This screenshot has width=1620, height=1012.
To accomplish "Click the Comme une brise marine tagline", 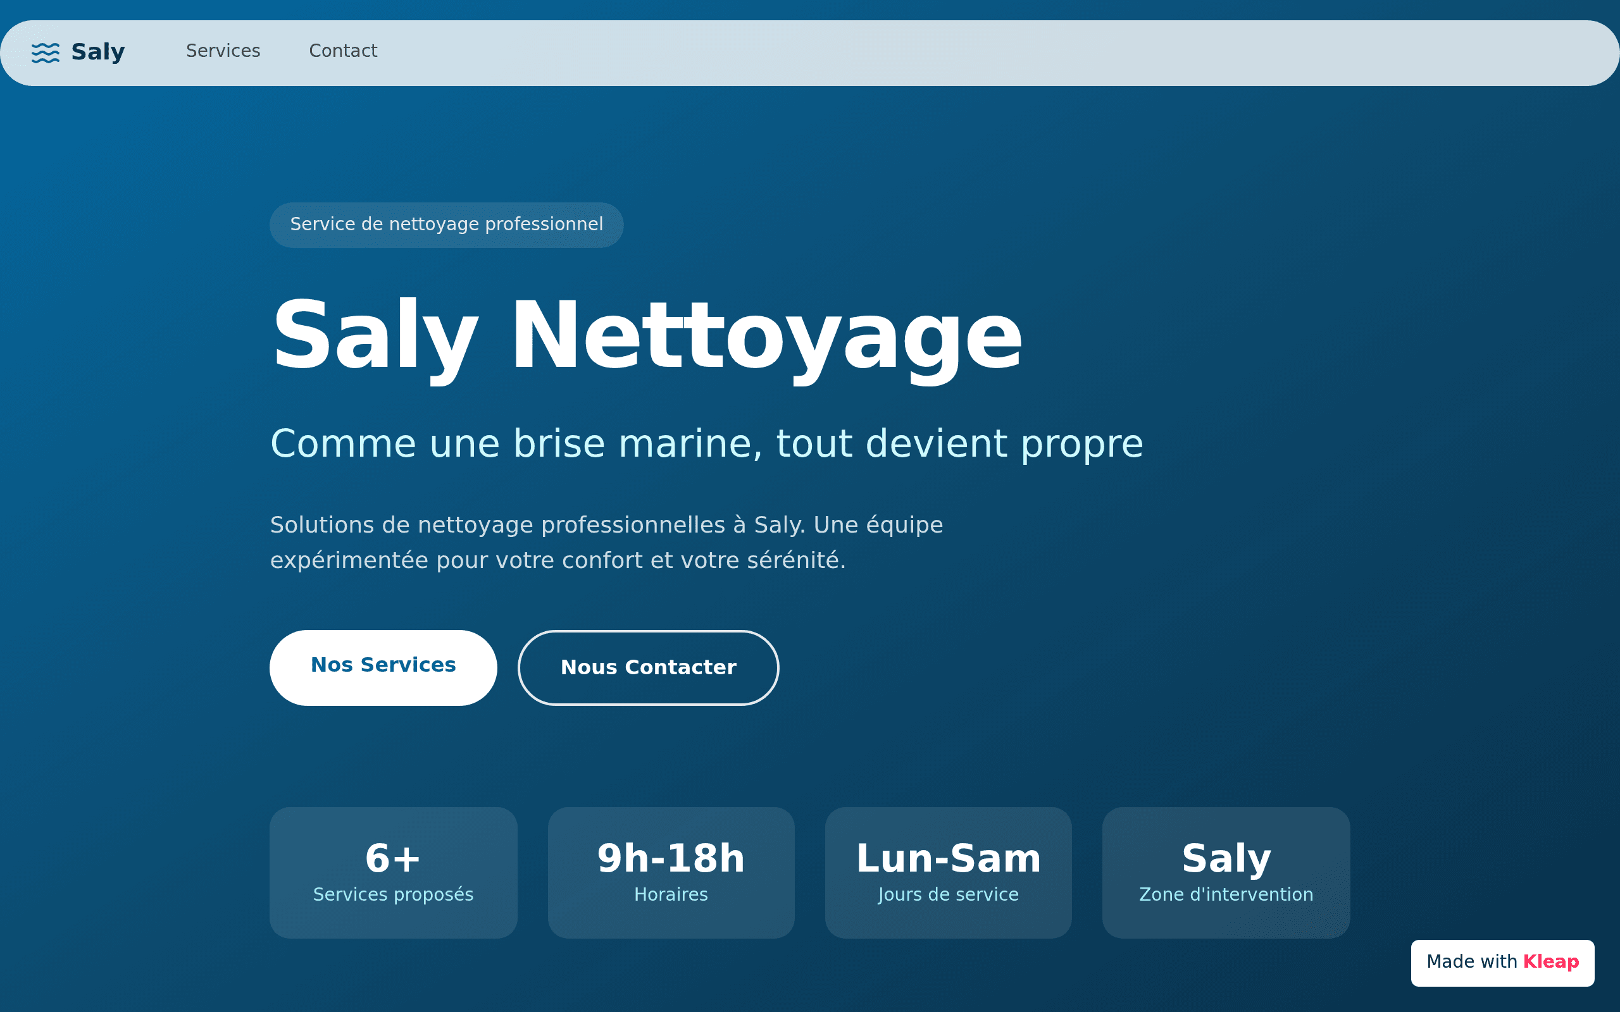I will point(706,444).
